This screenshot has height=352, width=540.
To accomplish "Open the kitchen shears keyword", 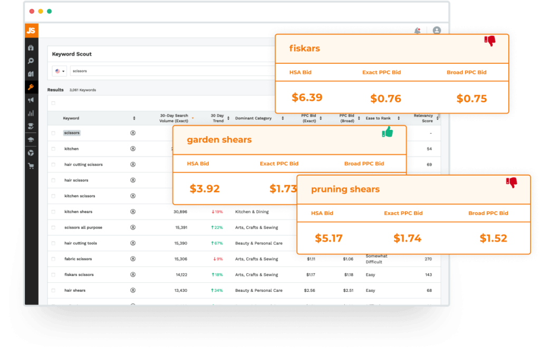I will pyautogui.click(x=78, y=212).
